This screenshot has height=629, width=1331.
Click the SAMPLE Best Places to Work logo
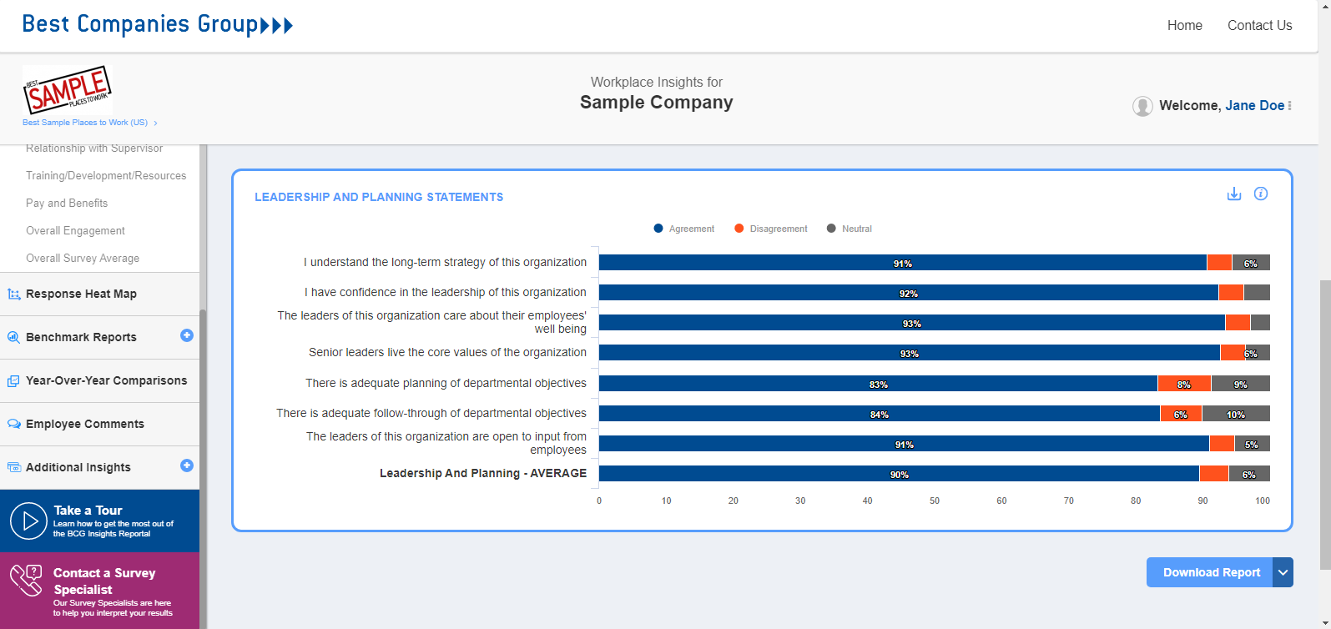coord(68,90)
